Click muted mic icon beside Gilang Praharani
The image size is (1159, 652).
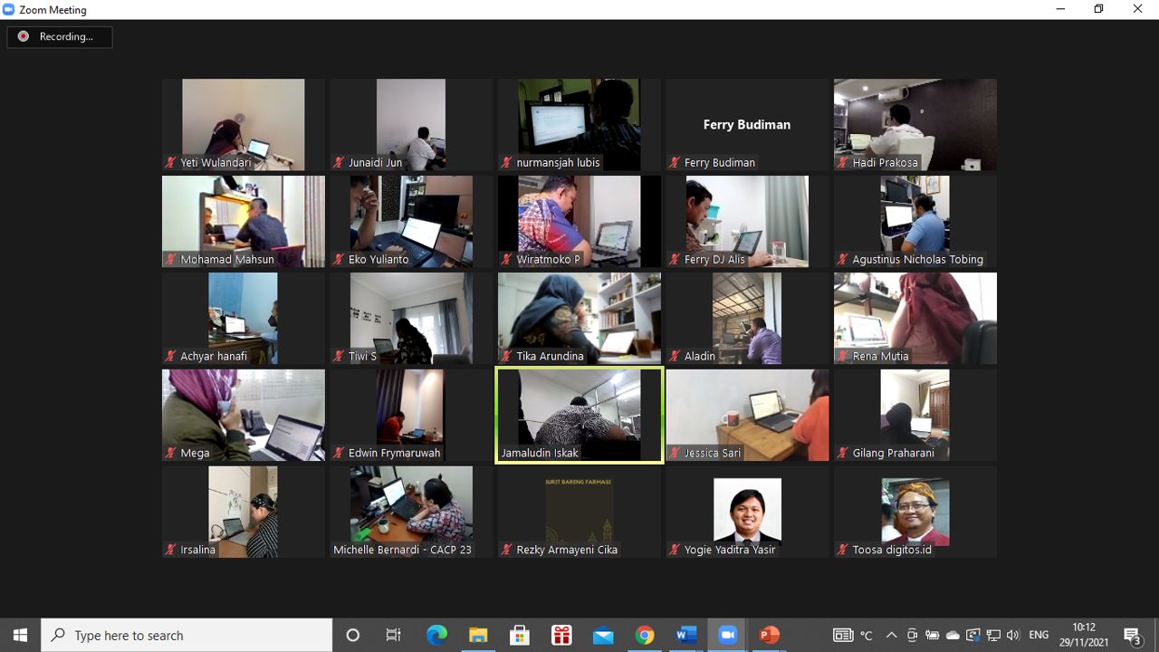tap(842, 454)
